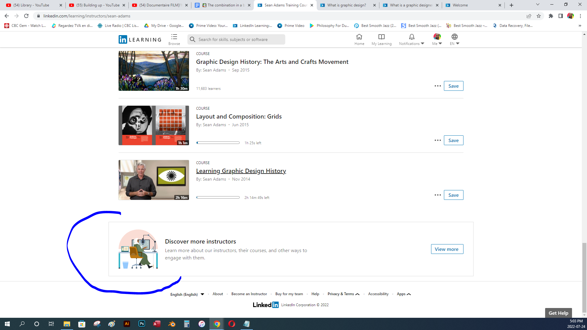This screenshot has width=587, height=330.
Task: Go to LinkedIn Learning Home icon
Action: (359, 37)
